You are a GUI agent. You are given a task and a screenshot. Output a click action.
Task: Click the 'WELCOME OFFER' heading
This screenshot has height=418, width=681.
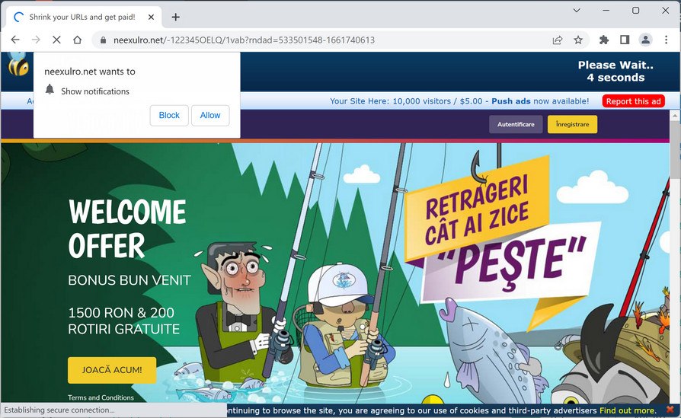pos(127,228)
